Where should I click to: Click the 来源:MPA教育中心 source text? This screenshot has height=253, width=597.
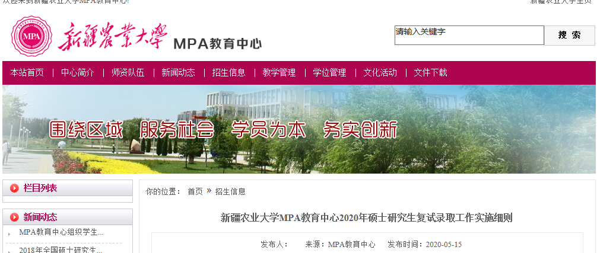tap(340, 244)
